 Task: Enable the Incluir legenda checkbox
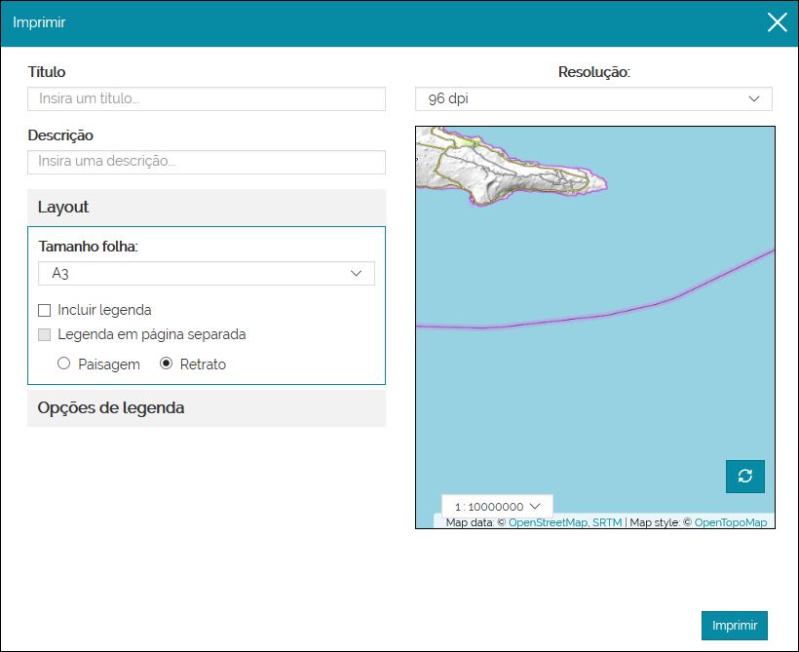[x=44, y=310]
